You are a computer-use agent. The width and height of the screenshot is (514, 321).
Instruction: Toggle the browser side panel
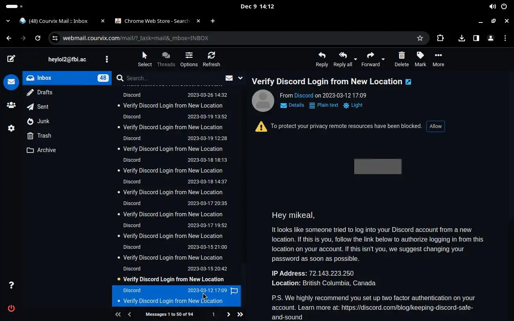pos(476,38)
